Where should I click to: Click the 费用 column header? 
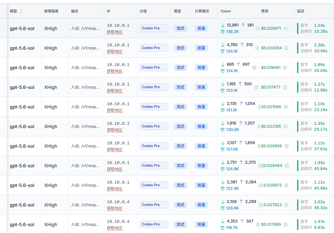[265, 11]
